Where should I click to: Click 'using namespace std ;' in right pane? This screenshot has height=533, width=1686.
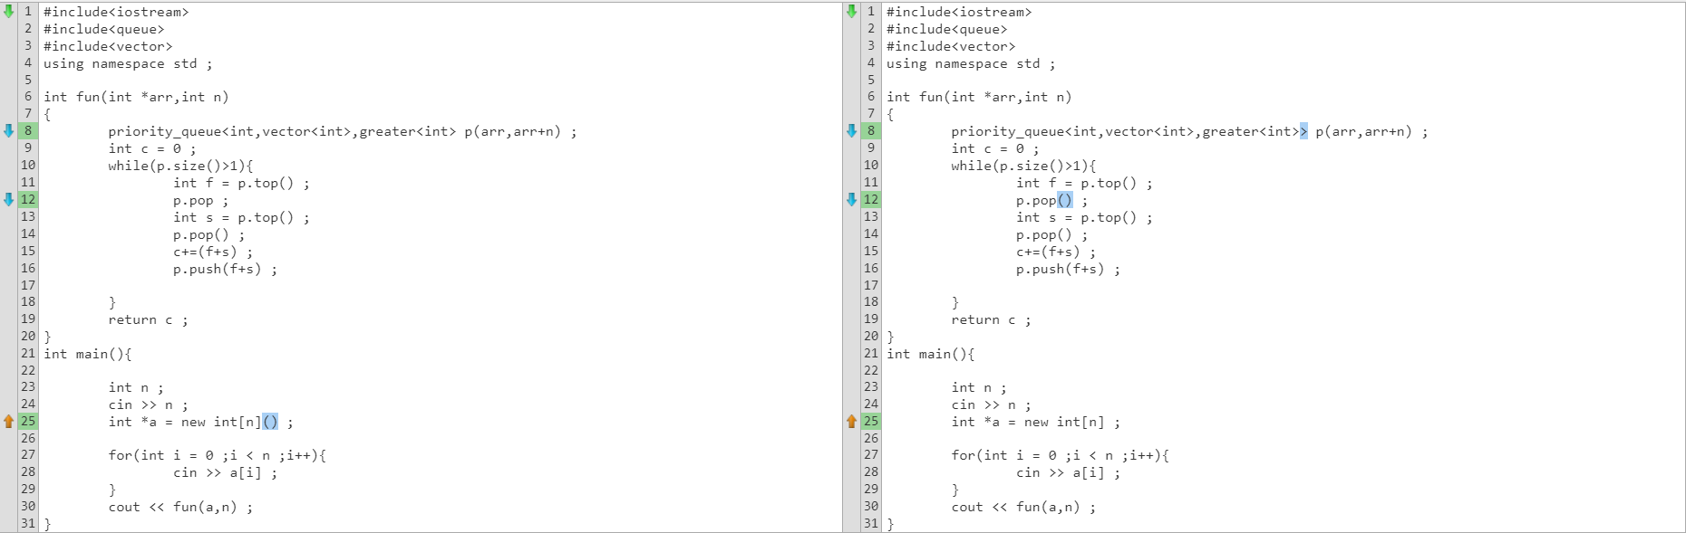coord(971,64)
